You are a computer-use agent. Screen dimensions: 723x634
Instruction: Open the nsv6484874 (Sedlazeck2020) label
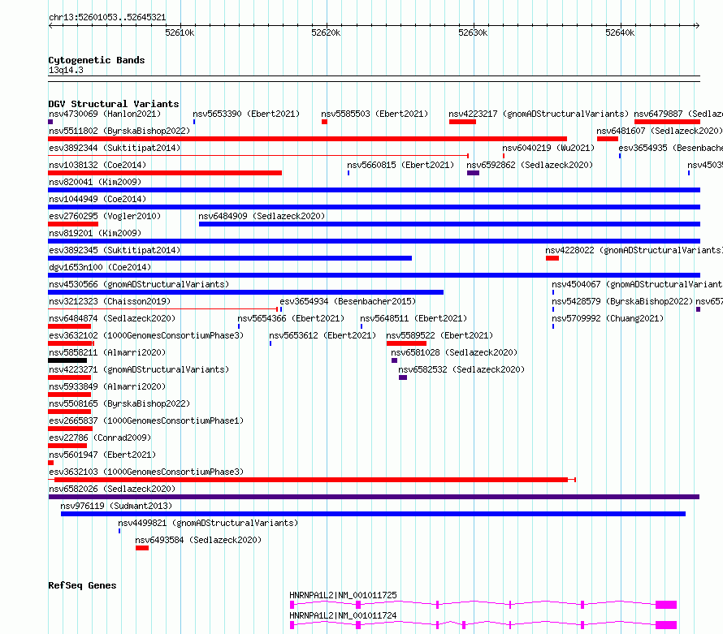[112, 318]
